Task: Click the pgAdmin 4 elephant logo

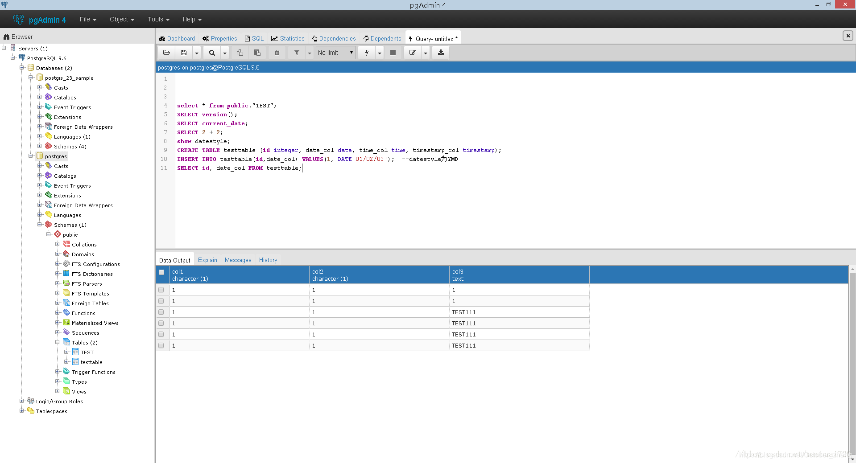Action: point(19,20)
